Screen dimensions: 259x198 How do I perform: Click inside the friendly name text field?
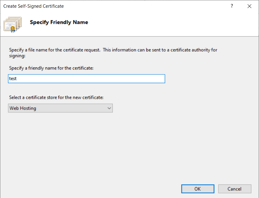[86, 79]
